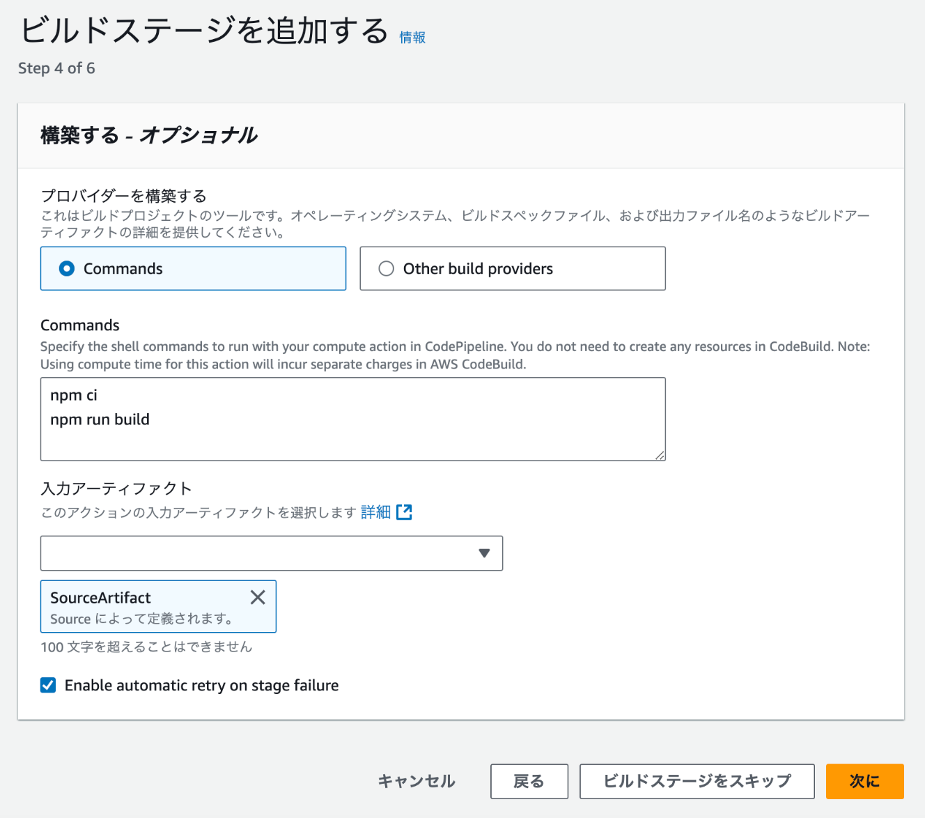Screen dimensions: 925x818
Task: Expand artifact list via the down-arrow triangle
Action: pyautogui.click(x=484, y=553)
